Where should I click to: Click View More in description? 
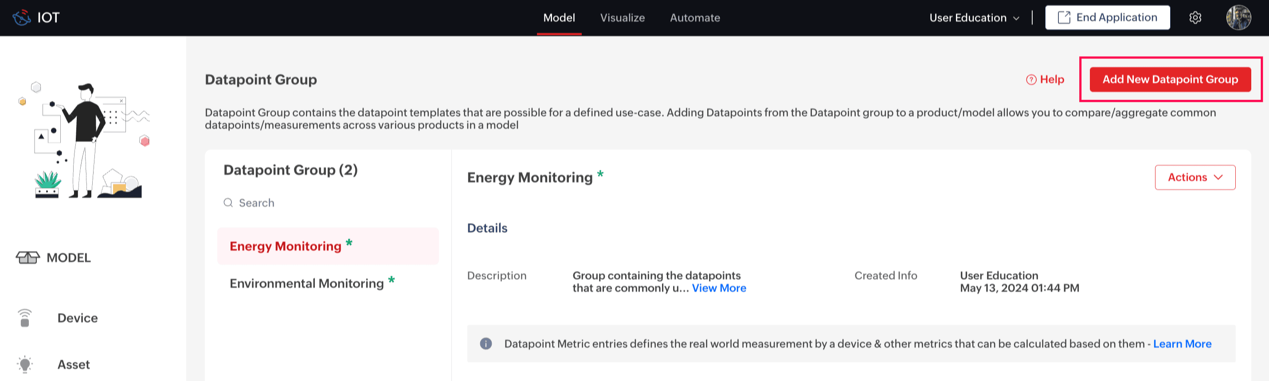point(719,288)
